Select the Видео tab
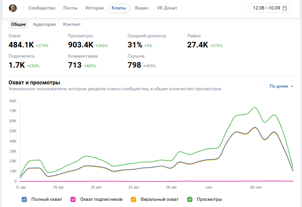Screen dimensions: 302x207 142,8
